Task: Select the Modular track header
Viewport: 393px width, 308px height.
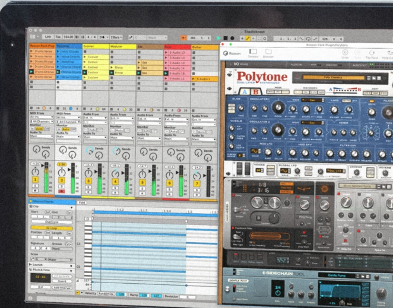Action: pyautogui.click(x=123, y=47)
